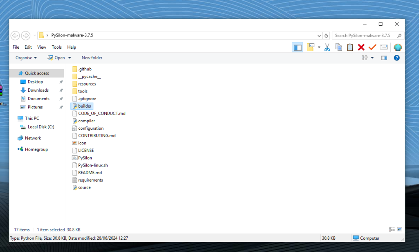Toggle the navigation pane view icon

(x=297, y=47)
